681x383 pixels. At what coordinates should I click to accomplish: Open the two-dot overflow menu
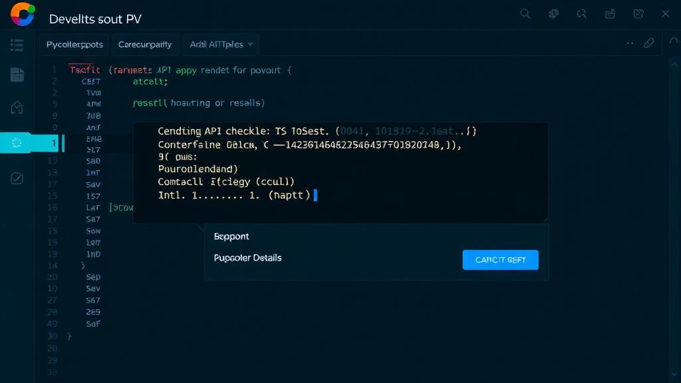pos(630,43)
